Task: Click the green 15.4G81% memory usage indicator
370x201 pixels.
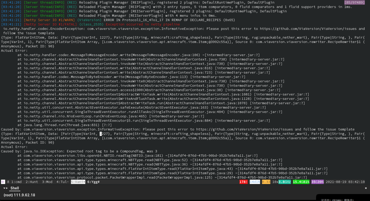Action: (301, 182)
